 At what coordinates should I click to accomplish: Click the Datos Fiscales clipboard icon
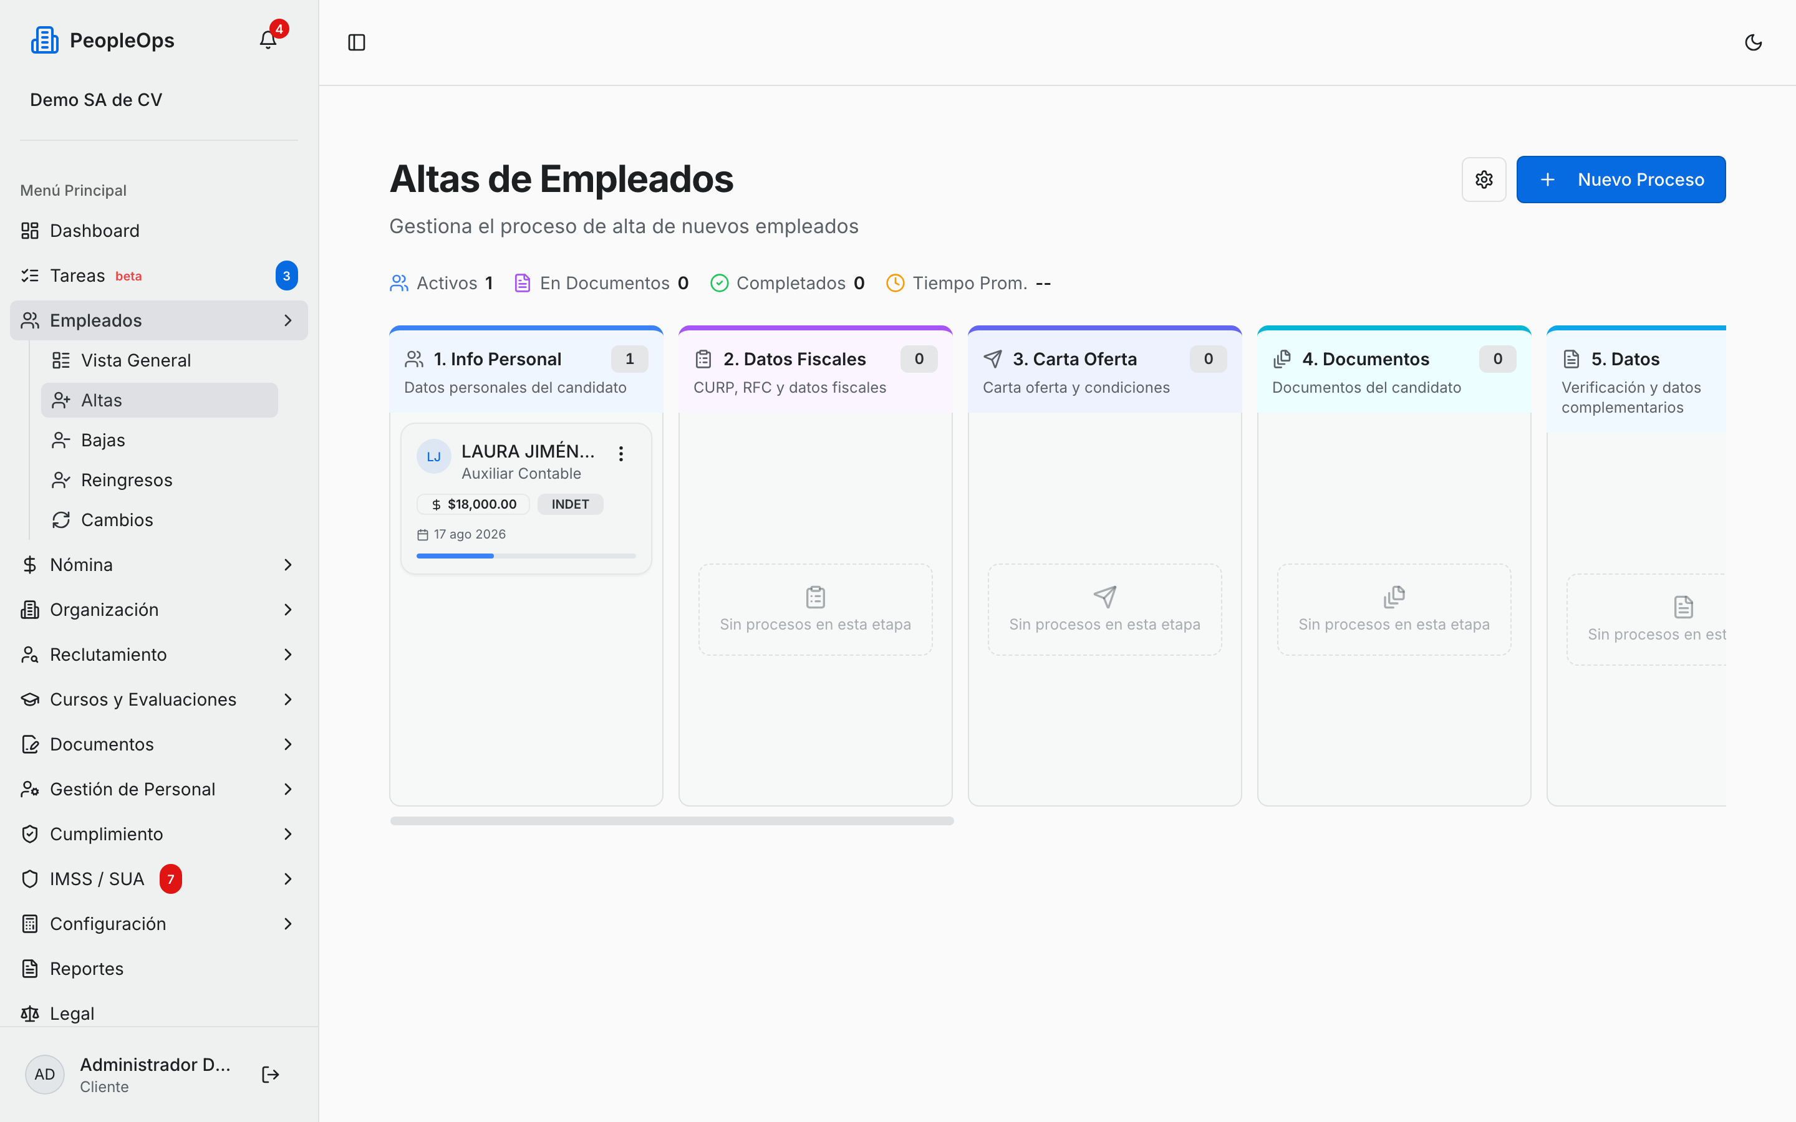pos(703,359)
